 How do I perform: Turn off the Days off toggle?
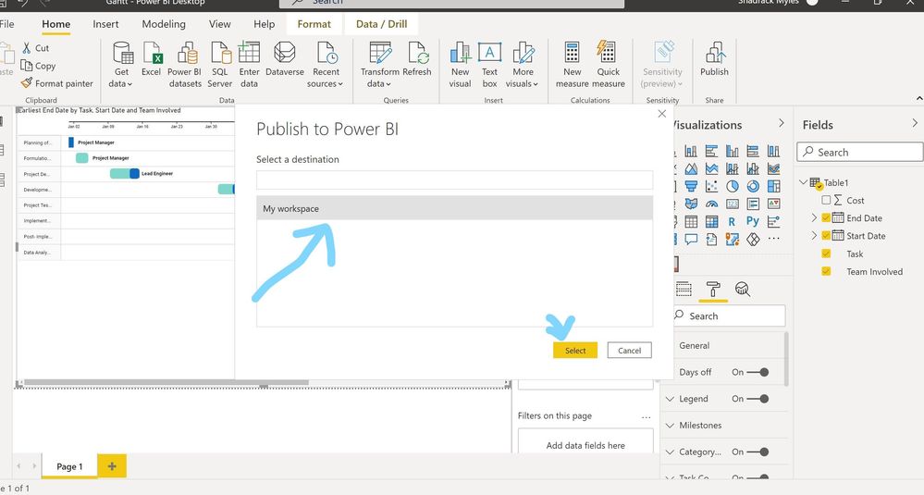(759, 373)
